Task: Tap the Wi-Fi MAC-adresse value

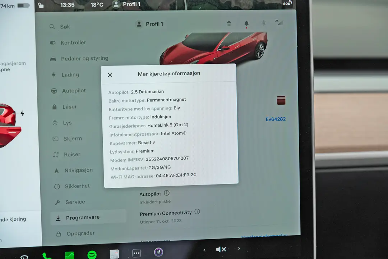Action: (176, 175)
